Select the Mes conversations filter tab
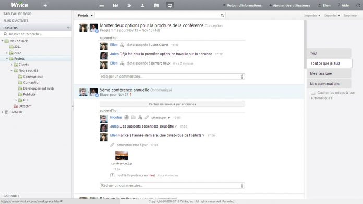The image size is (363, 204). [x=329, y=84]
